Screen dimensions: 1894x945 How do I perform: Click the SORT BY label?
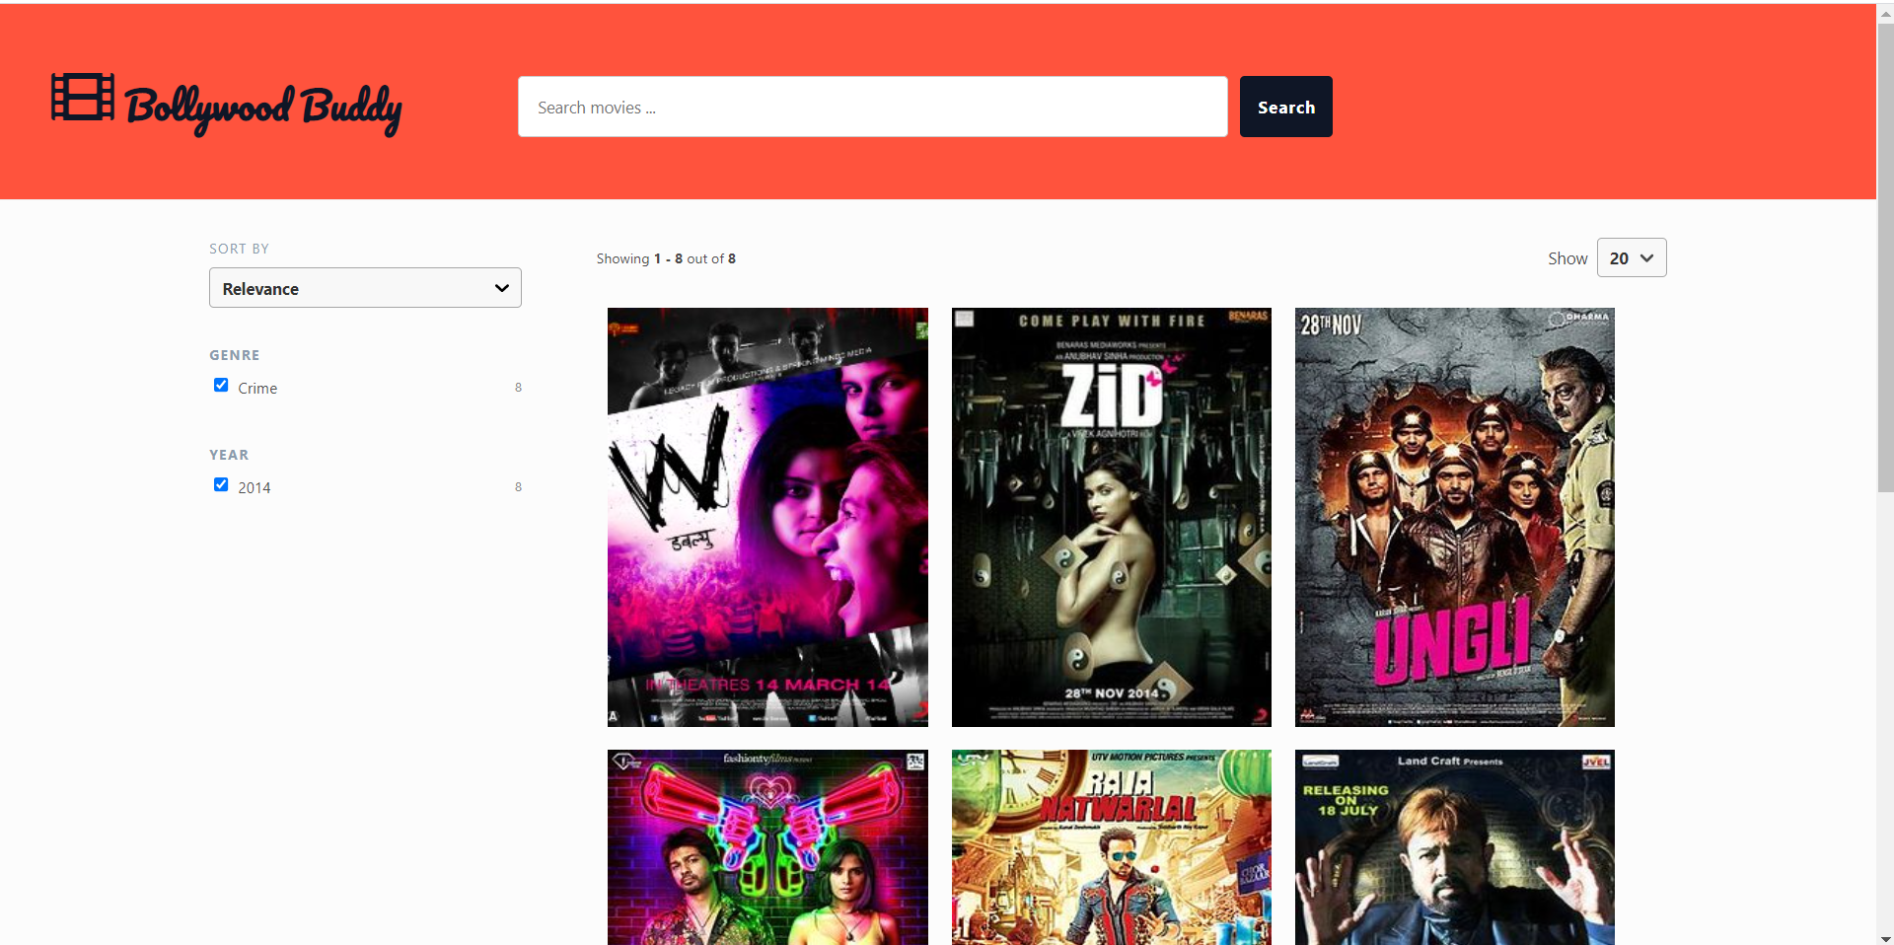coord(239,249)
